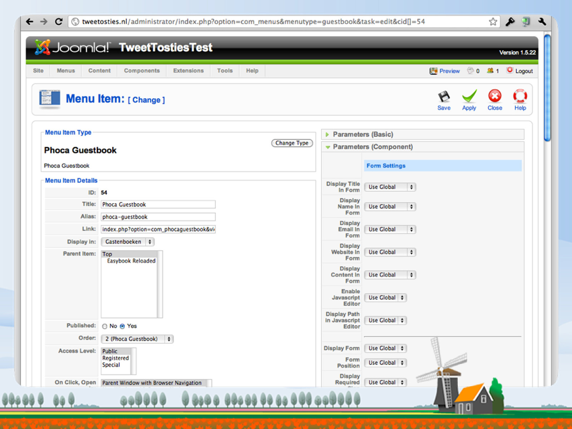Open the Display Required dropdown
Image resolution: width=572 pixels, height=429 pixels.
[x=385, y=382]
